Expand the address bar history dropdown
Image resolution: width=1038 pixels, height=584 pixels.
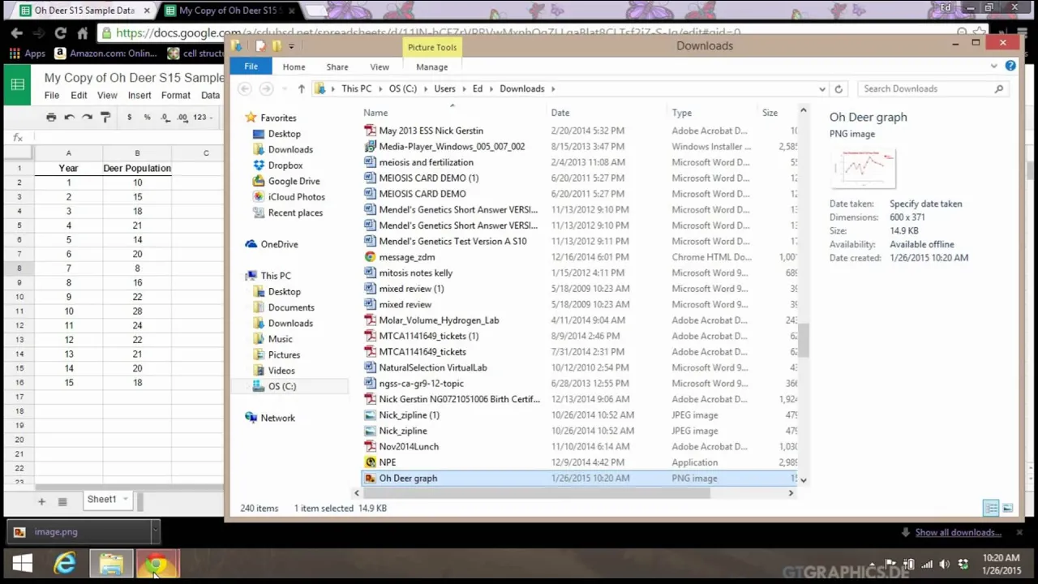point(822,88)
